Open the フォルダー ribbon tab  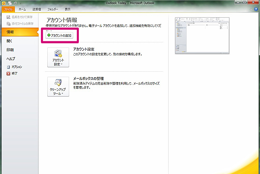coord(53,9)
